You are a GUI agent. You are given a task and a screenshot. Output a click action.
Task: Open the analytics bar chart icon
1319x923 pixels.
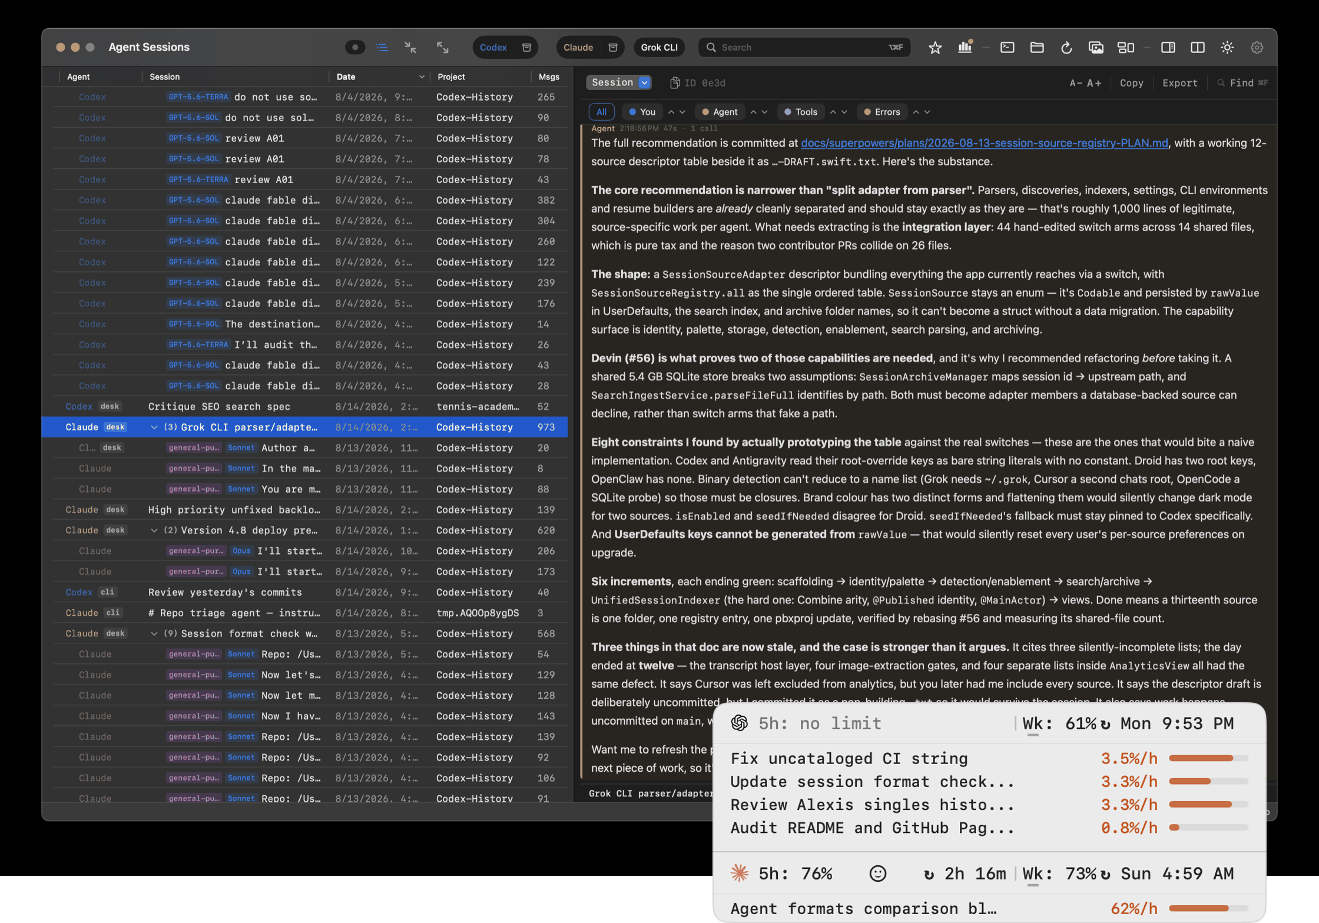pos(965,47)
